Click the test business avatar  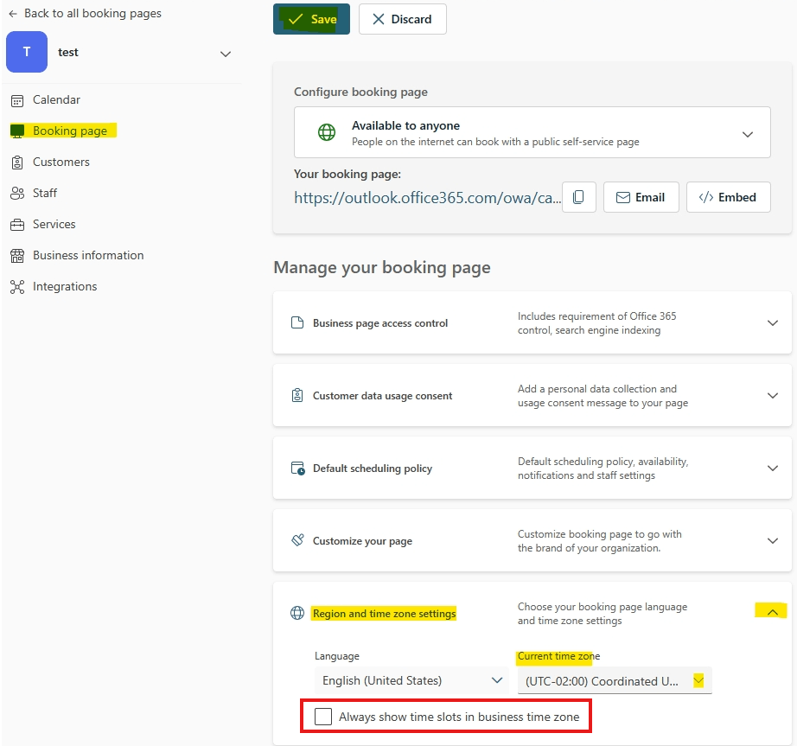(26, 52)
